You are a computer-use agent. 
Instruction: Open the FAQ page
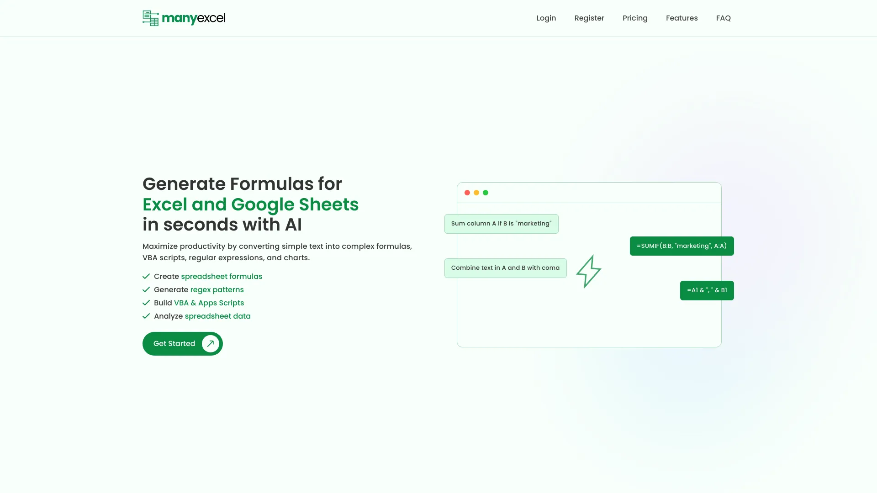pos(724,18)
